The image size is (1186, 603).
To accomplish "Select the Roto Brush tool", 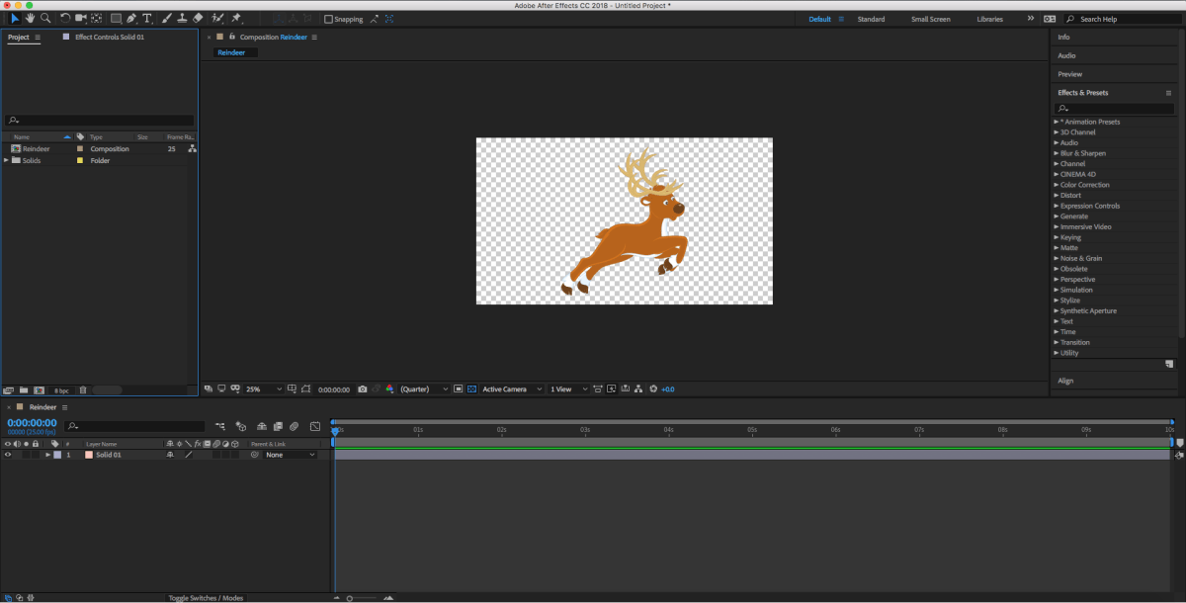I will (217, 18).
